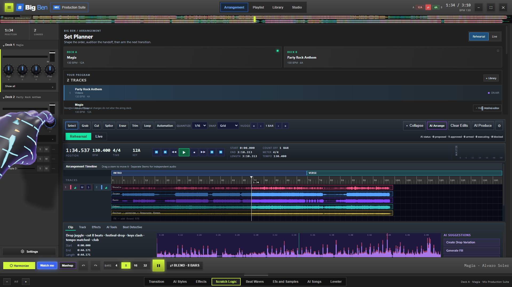
Task: Click Create Drop Variation suggestion
Action: coord(471,242)
